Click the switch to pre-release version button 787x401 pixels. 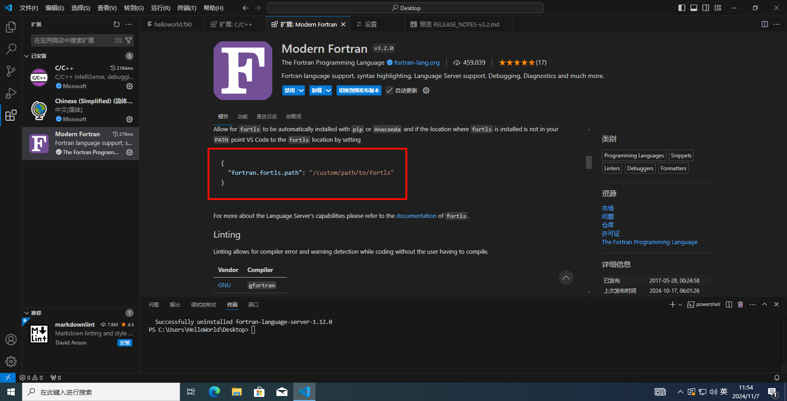[x=359, y=91]
